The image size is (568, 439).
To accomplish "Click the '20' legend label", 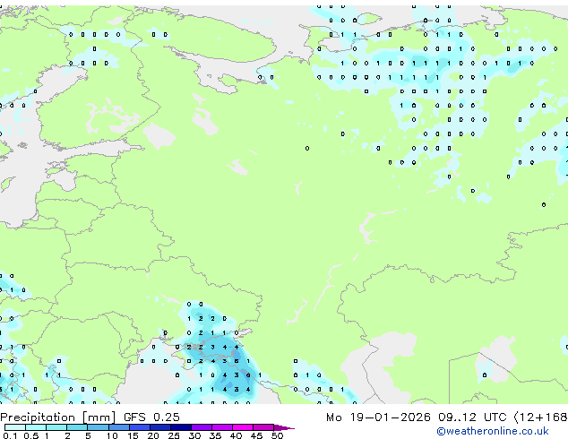I will [153, 435].
